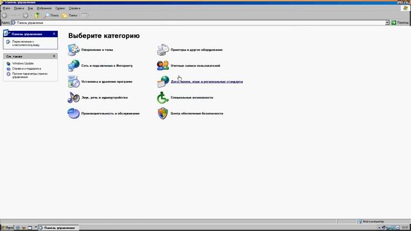This screenshot has width=411, height=231.
Task: Click the Производительность и обслуживание link
Action: 110,114
